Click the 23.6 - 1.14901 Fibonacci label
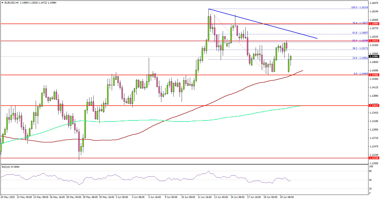This screenshot has width=380, height=200. click(359, 58)
